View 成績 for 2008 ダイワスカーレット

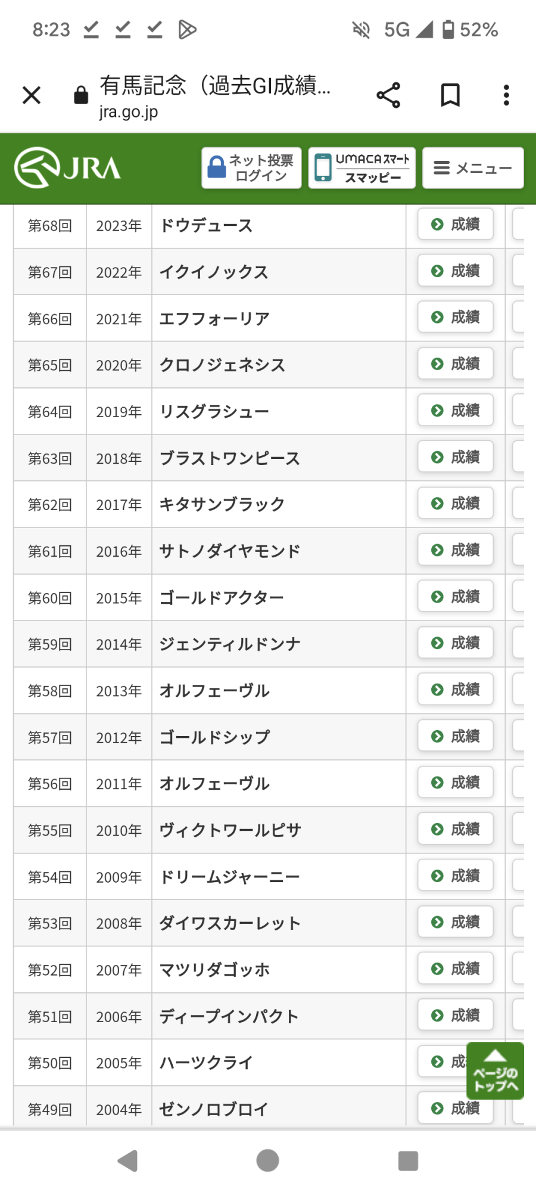click(456, 922)
